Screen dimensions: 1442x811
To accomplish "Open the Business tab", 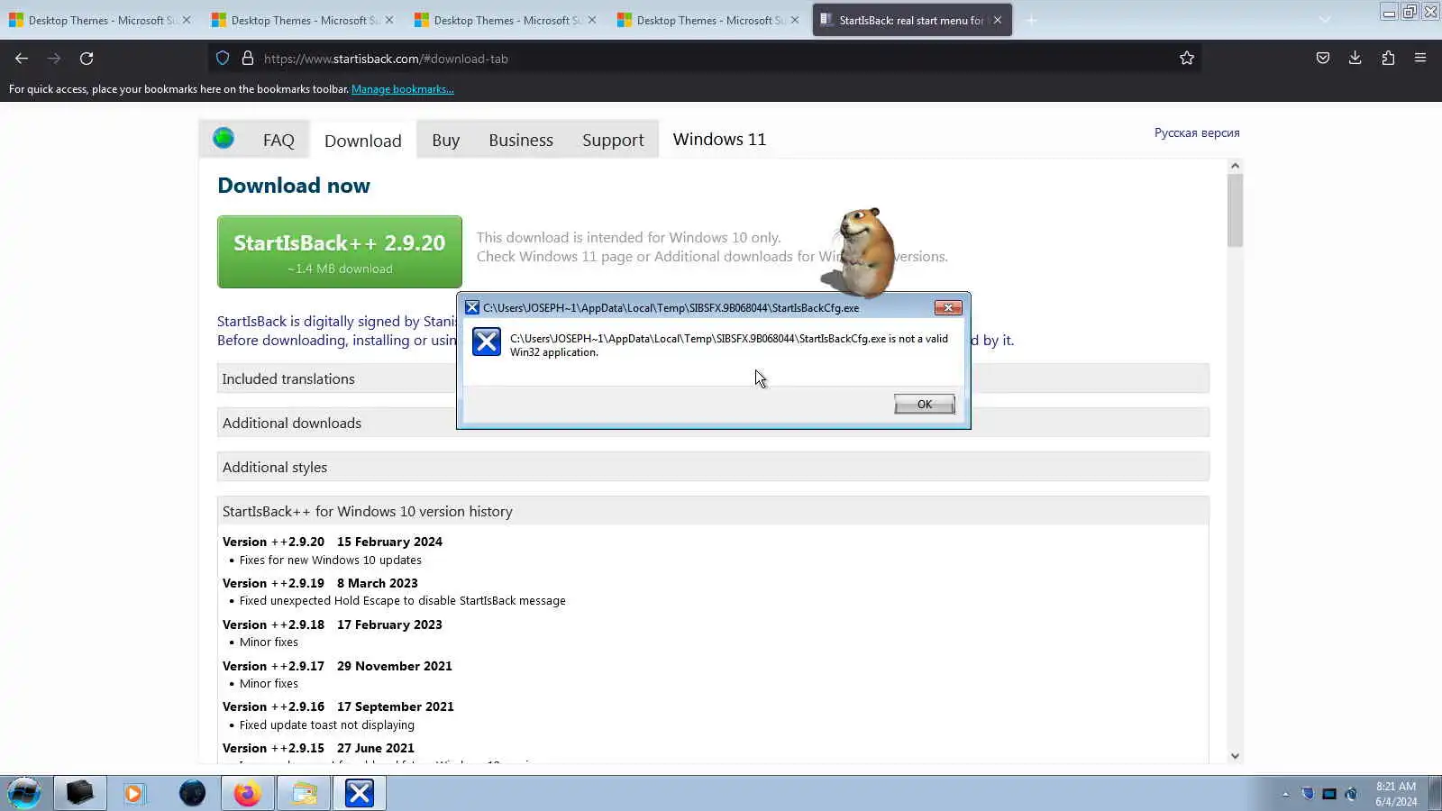I will [x=521, y=140].
